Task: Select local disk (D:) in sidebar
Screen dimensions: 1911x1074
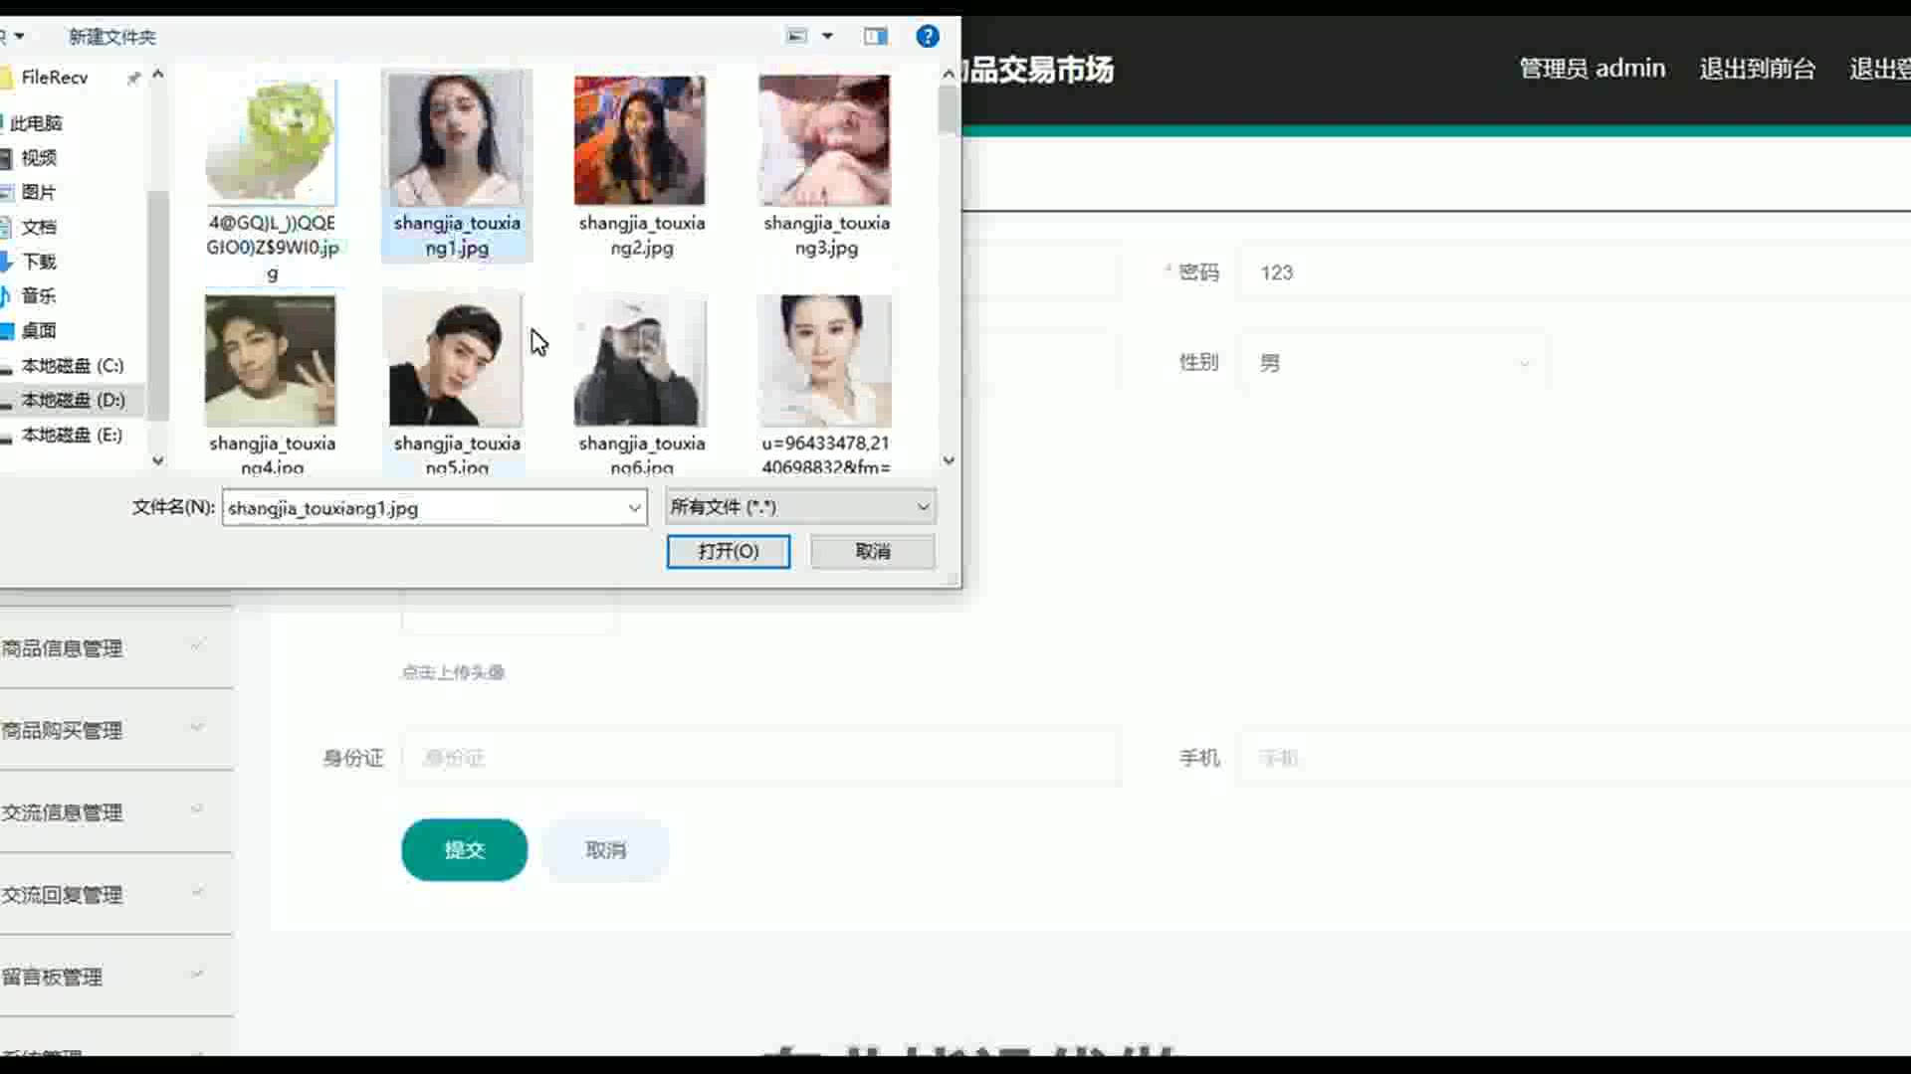Action: coord(73,400)
